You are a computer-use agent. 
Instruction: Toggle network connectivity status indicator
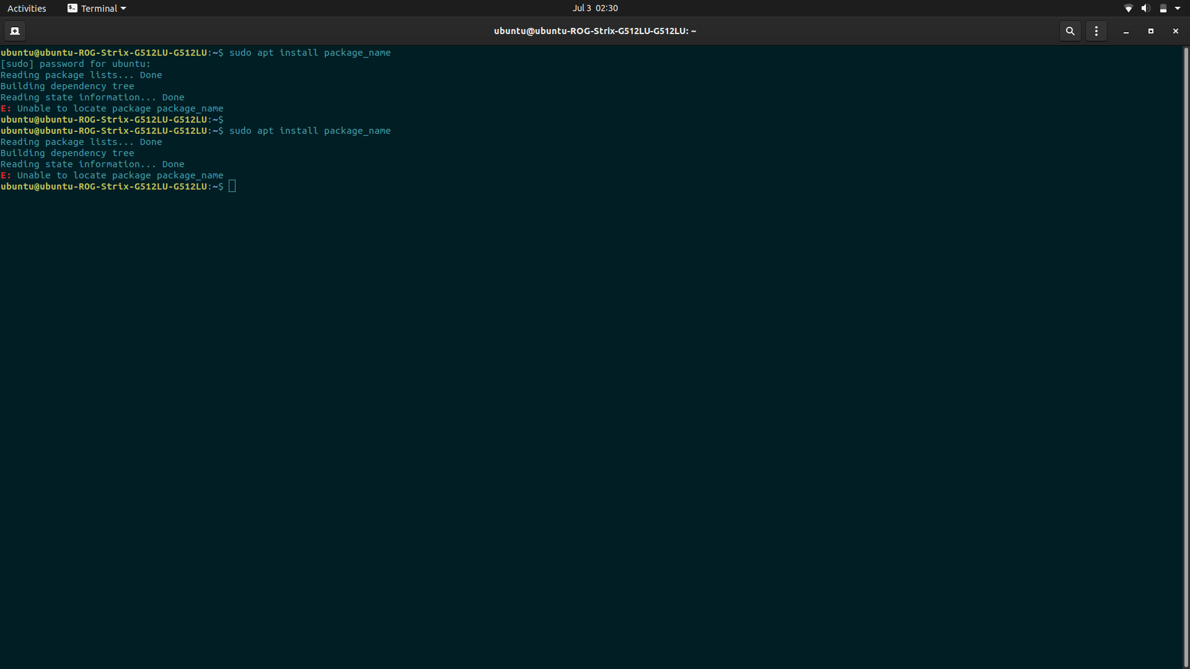(1127, 8)
